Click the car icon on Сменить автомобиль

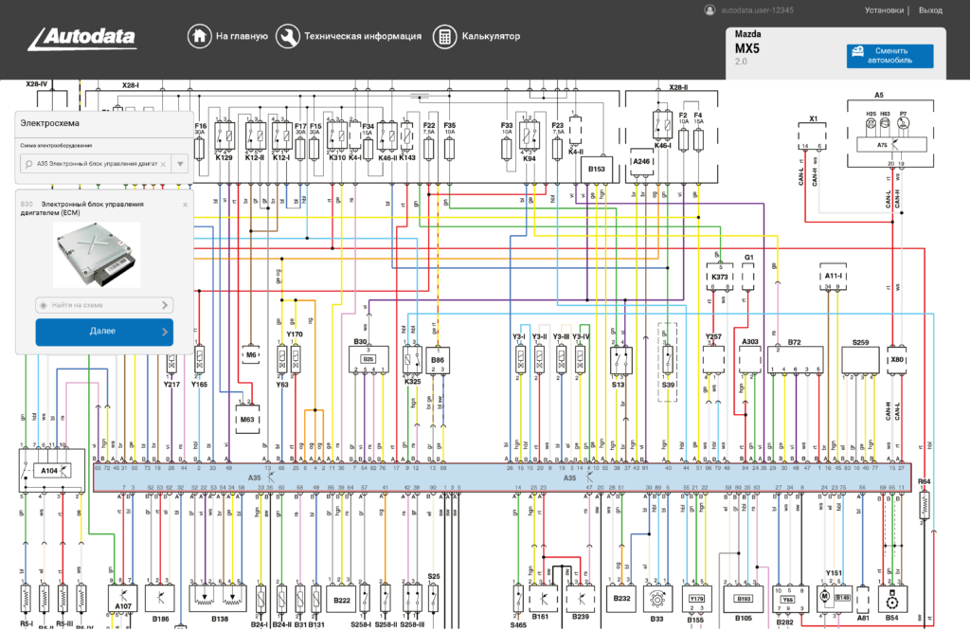[857, 50]
